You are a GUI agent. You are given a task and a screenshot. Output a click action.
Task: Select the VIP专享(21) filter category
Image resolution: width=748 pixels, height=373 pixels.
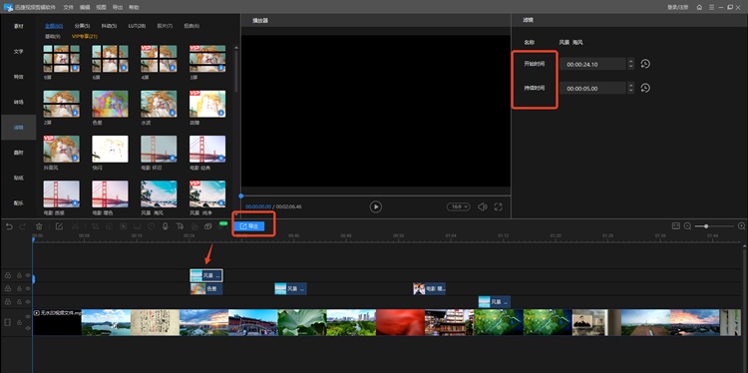click(x=85, y=36)
